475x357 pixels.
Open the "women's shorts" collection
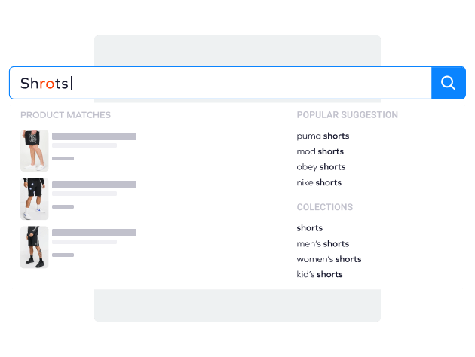coord(329,259)
